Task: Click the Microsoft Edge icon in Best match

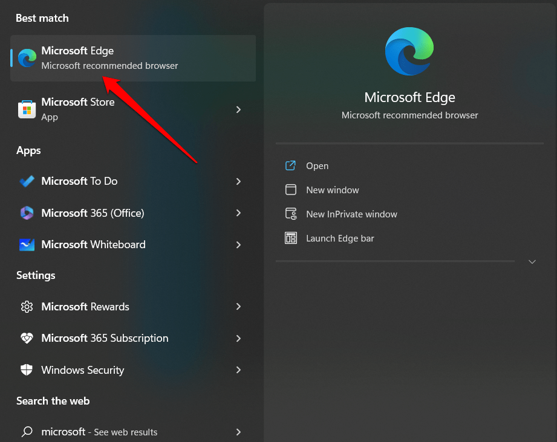Action: click(27, 58)
